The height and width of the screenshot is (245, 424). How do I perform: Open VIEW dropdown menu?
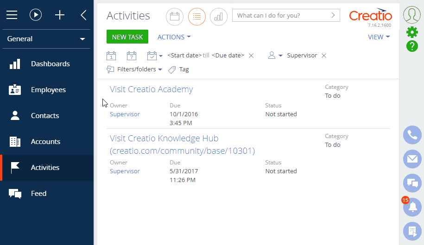[x=379, y=37]
